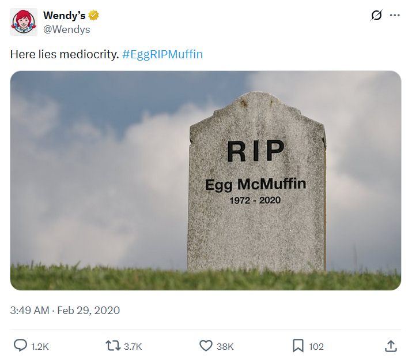The image size is (412, 359).
Task: Click the 1.2K replies count
Action: pos(40,346)
